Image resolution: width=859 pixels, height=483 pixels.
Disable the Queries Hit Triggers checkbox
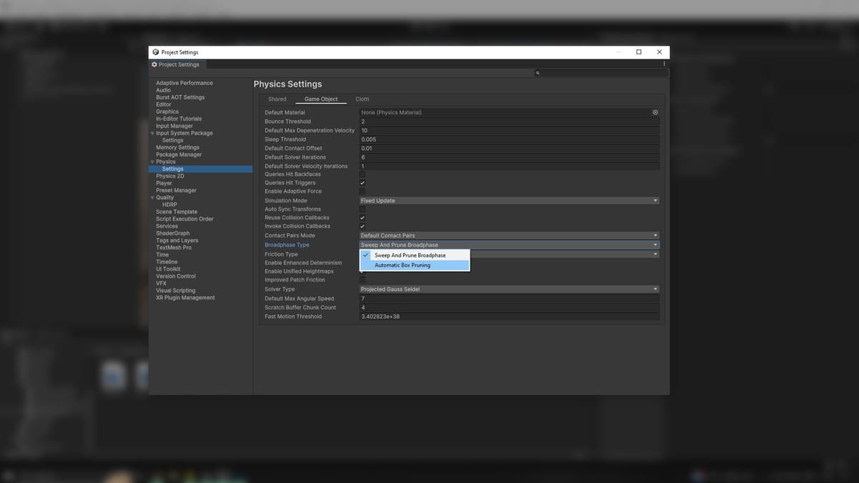click(x=363, y=182)
